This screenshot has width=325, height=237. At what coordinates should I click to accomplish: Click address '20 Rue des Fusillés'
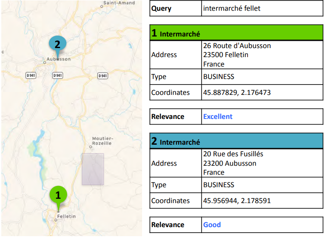click(x=233, y=154)
